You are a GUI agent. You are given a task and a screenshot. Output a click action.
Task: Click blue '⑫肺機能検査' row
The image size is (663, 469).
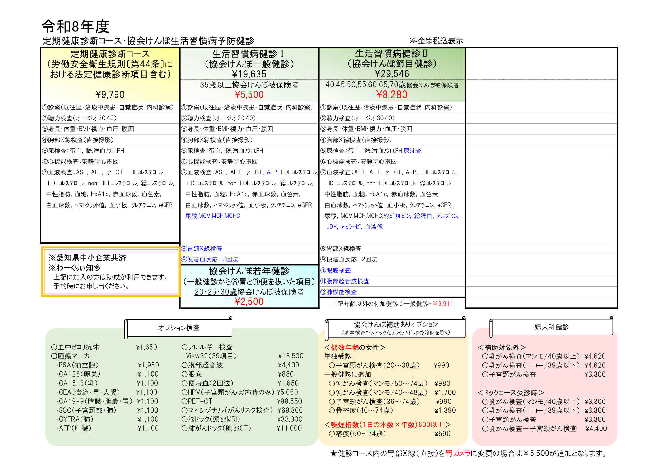pyautogui.click(x=338, y=292)
